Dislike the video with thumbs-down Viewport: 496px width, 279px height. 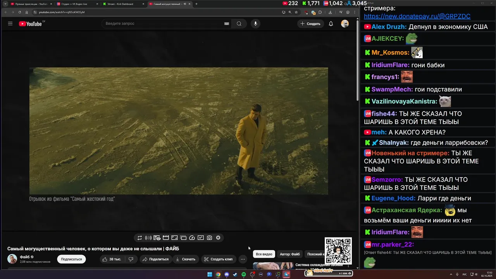pos(131,259)
